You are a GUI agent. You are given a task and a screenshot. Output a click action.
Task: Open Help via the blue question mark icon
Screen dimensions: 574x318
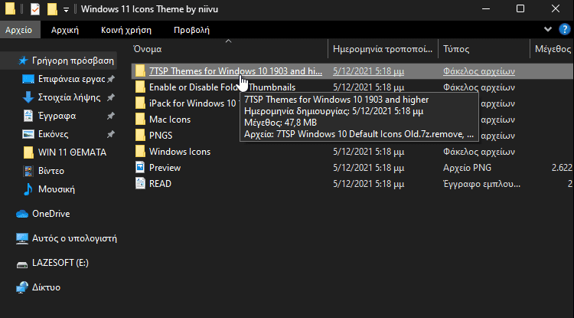(x=564, y=30)
